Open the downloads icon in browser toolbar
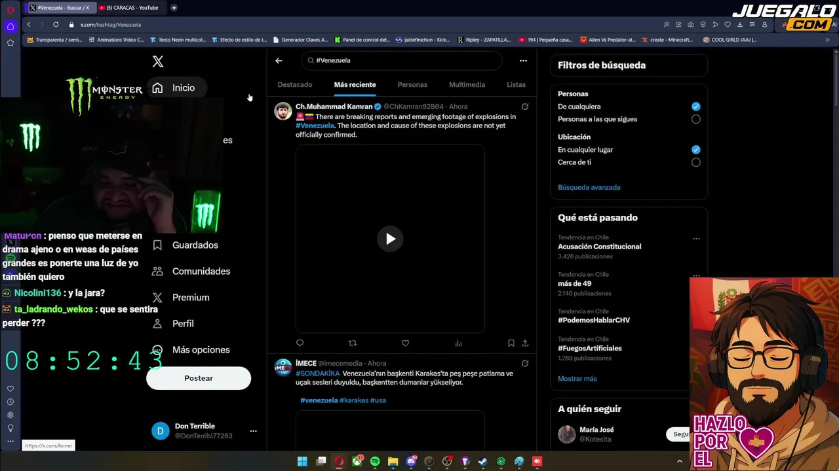The image size is (839, 471). tap(739, 24)
